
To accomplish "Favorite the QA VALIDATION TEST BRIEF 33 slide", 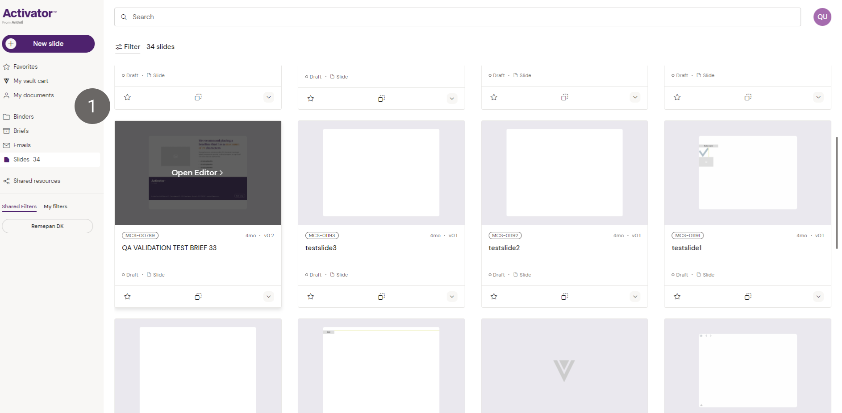I will pyautogui.click(x=127, y=297).
